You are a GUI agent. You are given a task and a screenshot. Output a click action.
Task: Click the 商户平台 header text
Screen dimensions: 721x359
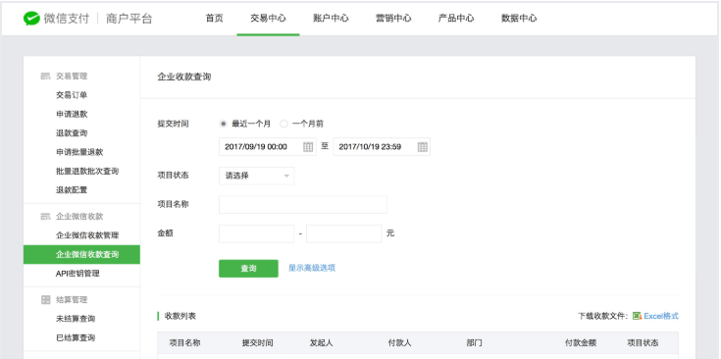click(129, 19)
